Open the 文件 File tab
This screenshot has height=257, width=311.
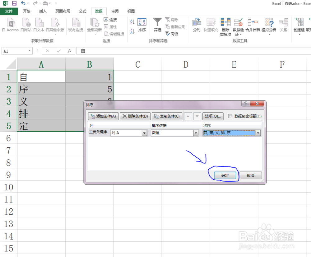[9, 11]
